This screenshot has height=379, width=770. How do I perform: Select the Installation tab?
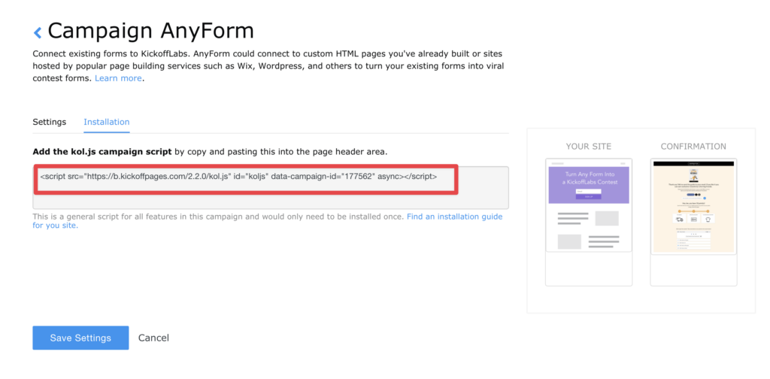[x=107, y=122]
